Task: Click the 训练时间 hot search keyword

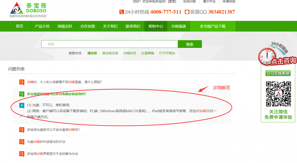Action: point(130,53)
